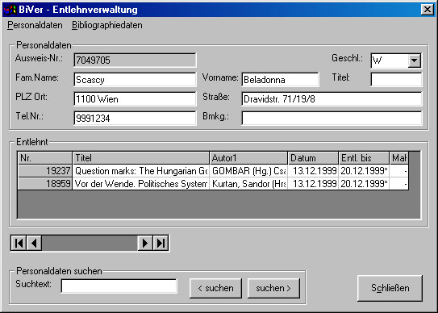
Task: Click the Datum column header
Action: (x=313, y=158)
